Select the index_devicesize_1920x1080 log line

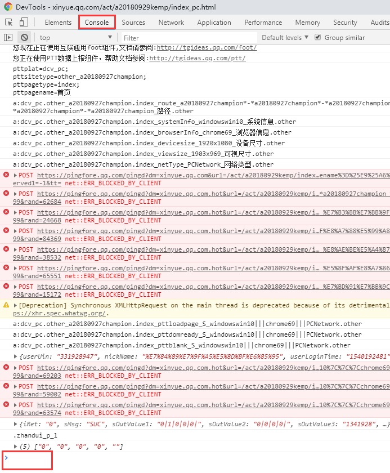149,143
